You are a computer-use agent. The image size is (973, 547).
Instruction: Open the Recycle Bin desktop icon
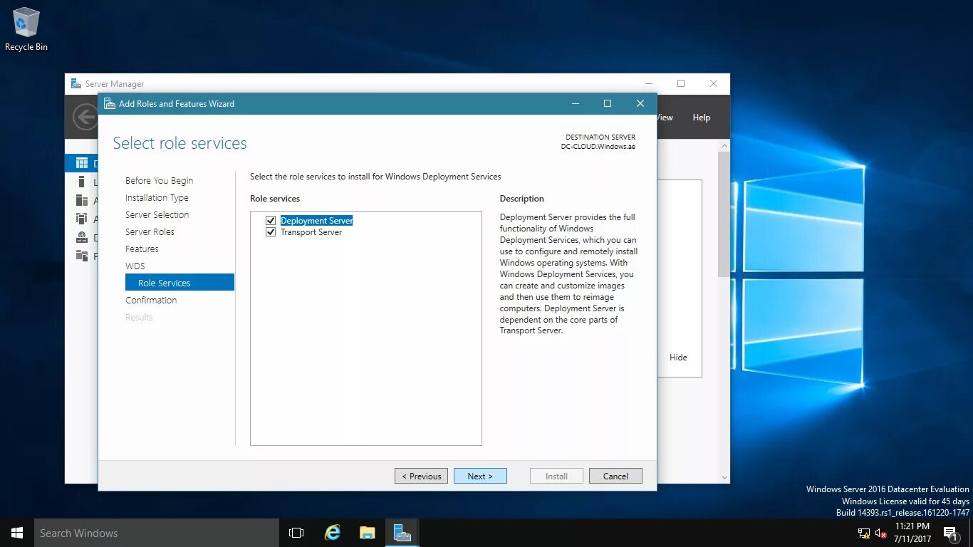coord(26,28)
